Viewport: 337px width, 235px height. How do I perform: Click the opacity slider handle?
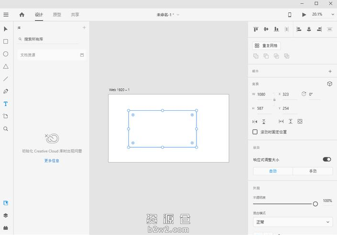[x=315, y=204]
